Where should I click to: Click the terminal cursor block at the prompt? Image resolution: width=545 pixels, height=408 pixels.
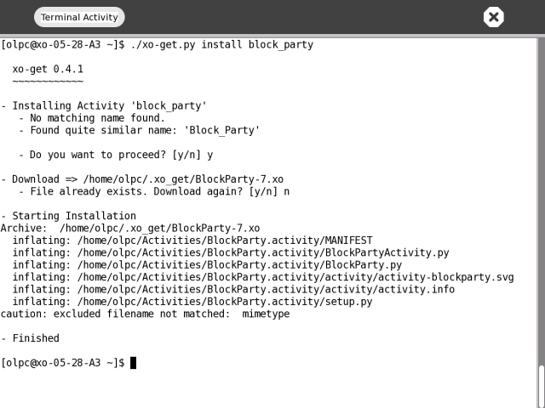coord(133,363)
